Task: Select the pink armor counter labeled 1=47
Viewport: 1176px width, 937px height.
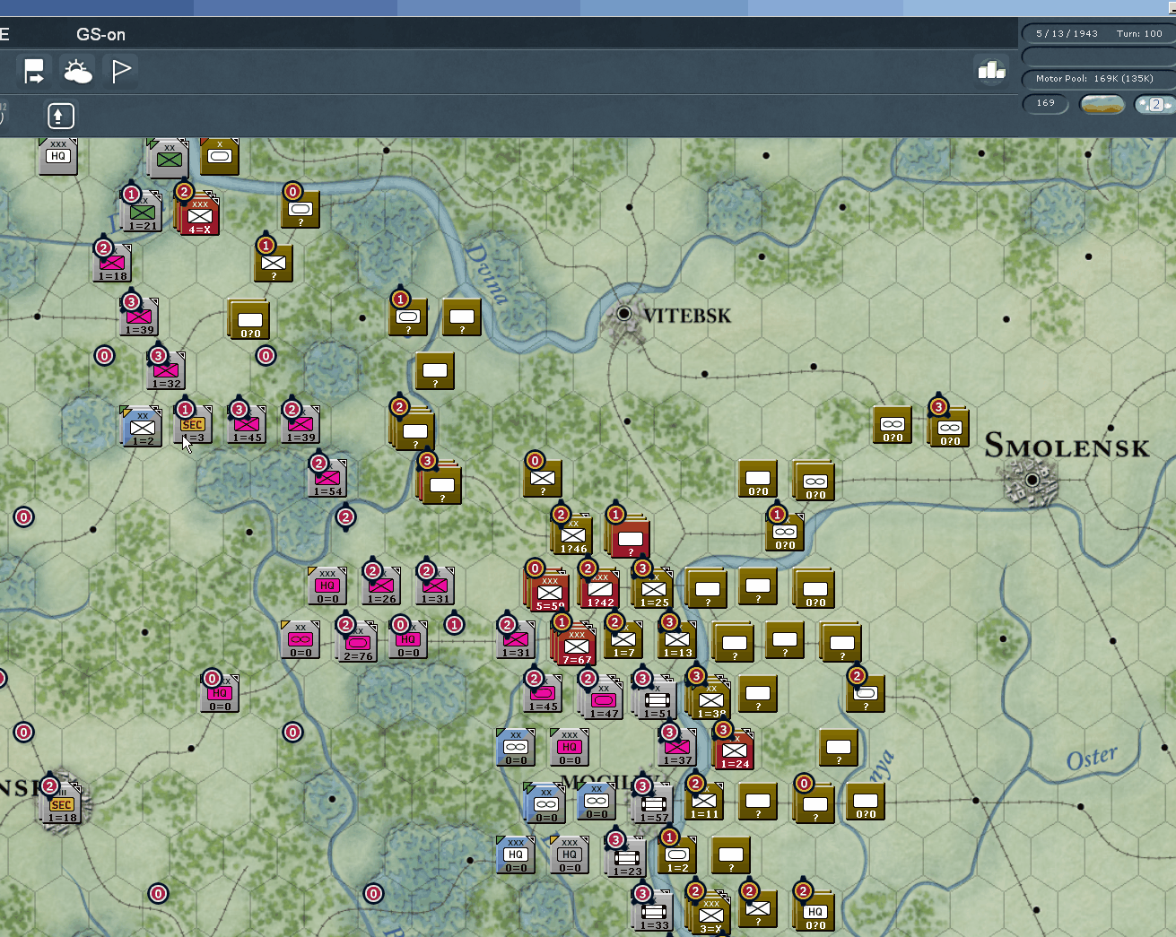Action: pyautogui.click(x=604, y=698)
